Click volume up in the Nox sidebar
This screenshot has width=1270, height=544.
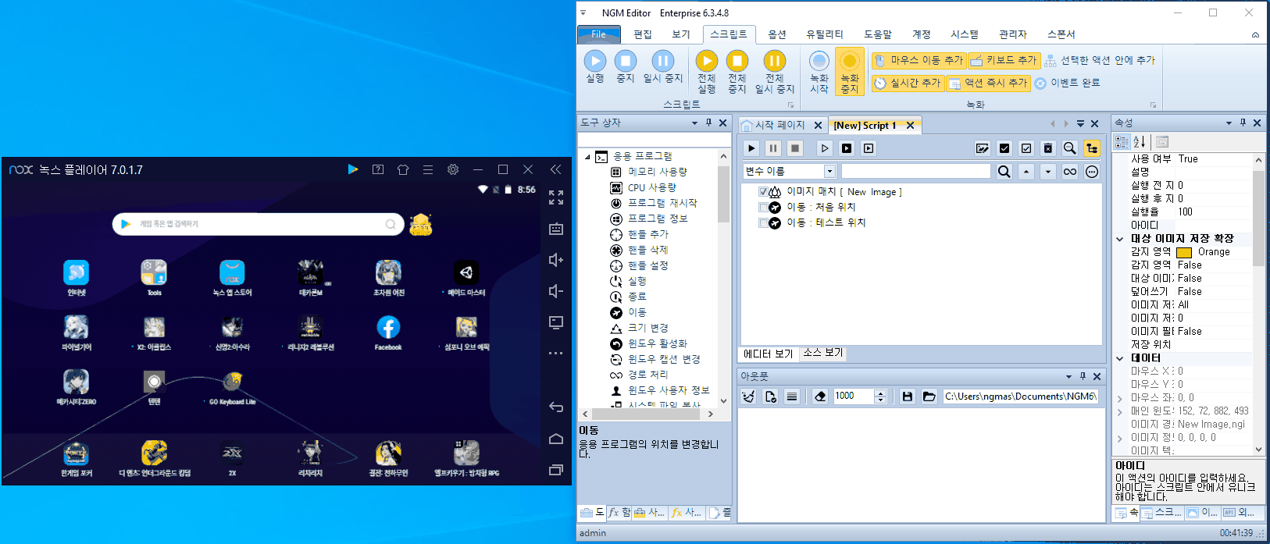[x=556, y=260]
